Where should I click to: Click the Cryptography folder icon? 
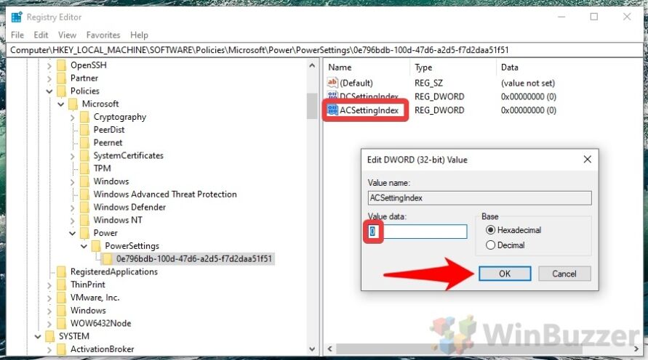point(84,117)
